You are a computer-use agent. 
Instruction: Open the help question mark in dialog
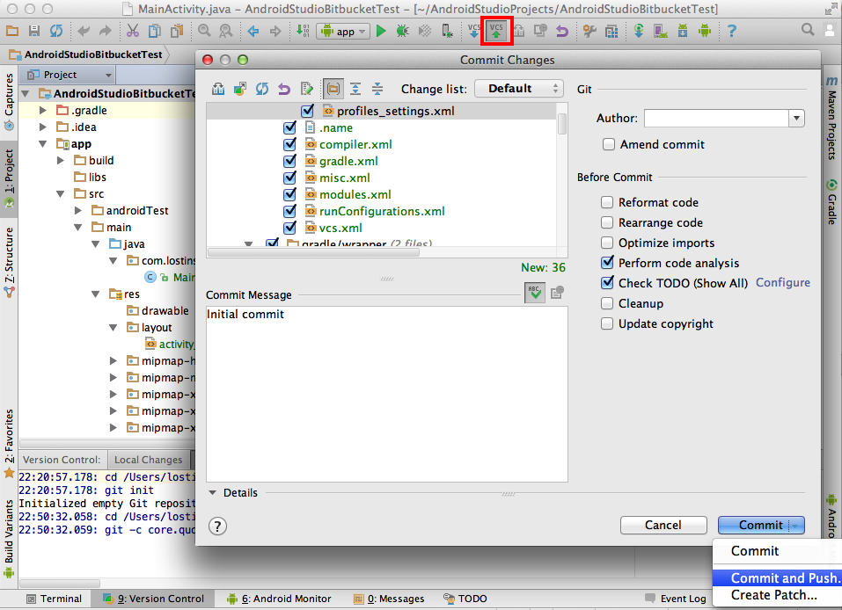click(x=217, y=526)
